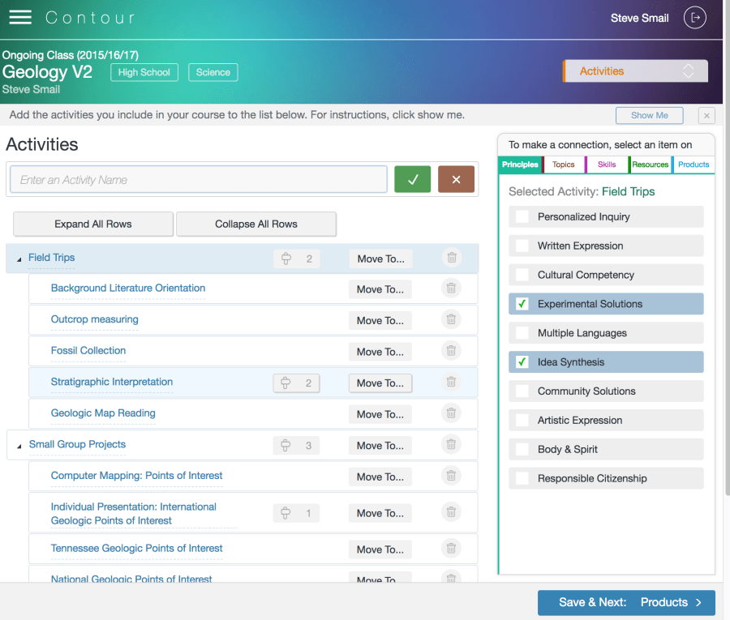Enable the Responsible Citizenship checkbox
Viewport: 730px width, 620px height.
pos(522,478)
